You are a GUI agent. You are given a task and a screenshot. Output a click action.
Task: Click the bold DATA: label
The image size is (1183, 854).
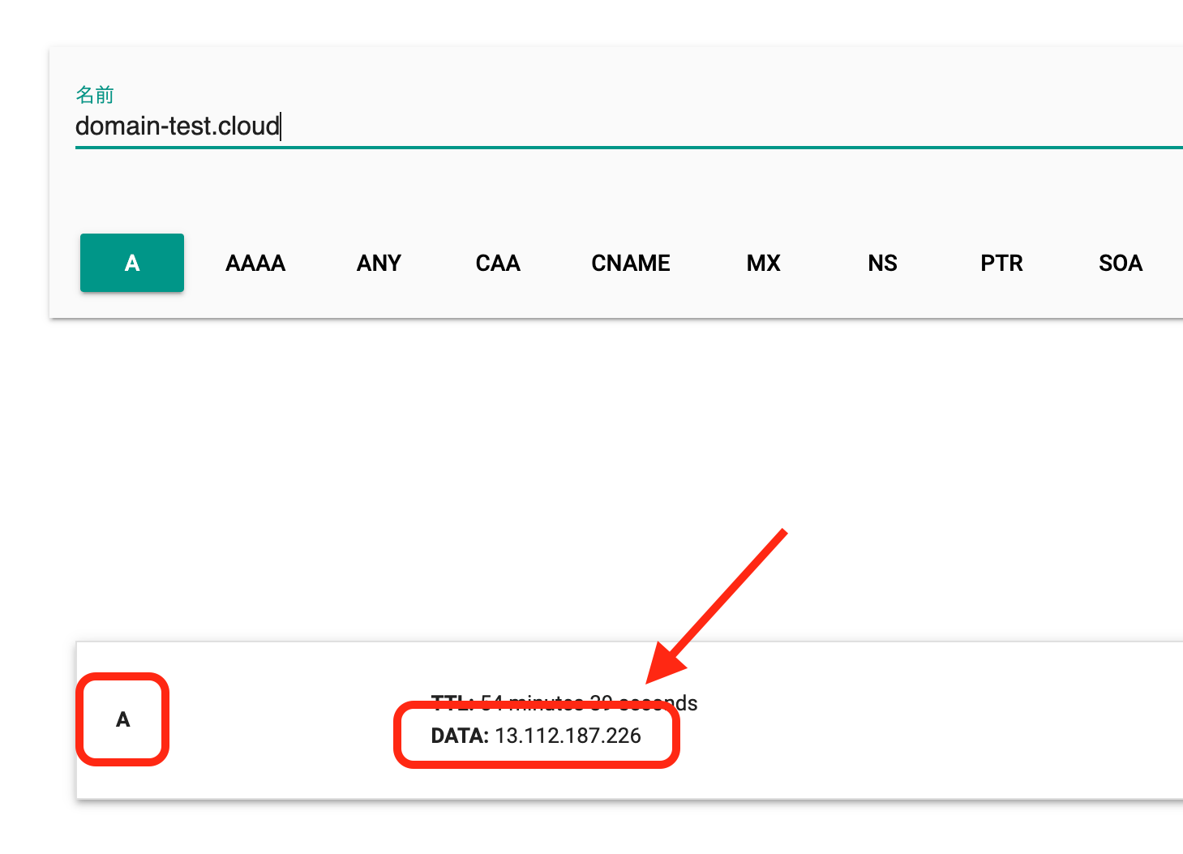(x=460, y=736)
